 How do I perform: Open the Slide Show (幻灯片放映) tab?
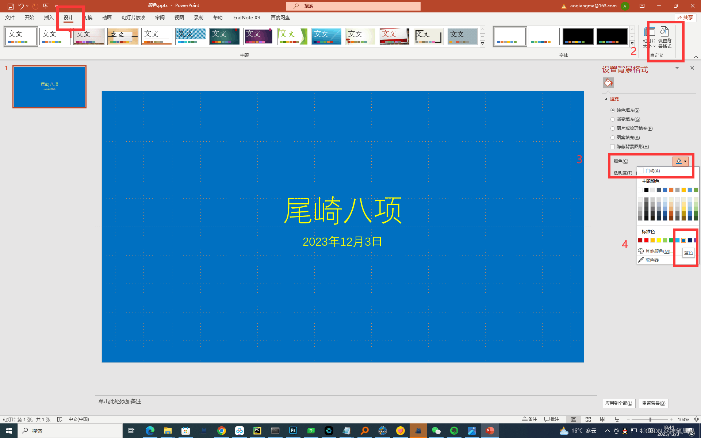(133, 18)
